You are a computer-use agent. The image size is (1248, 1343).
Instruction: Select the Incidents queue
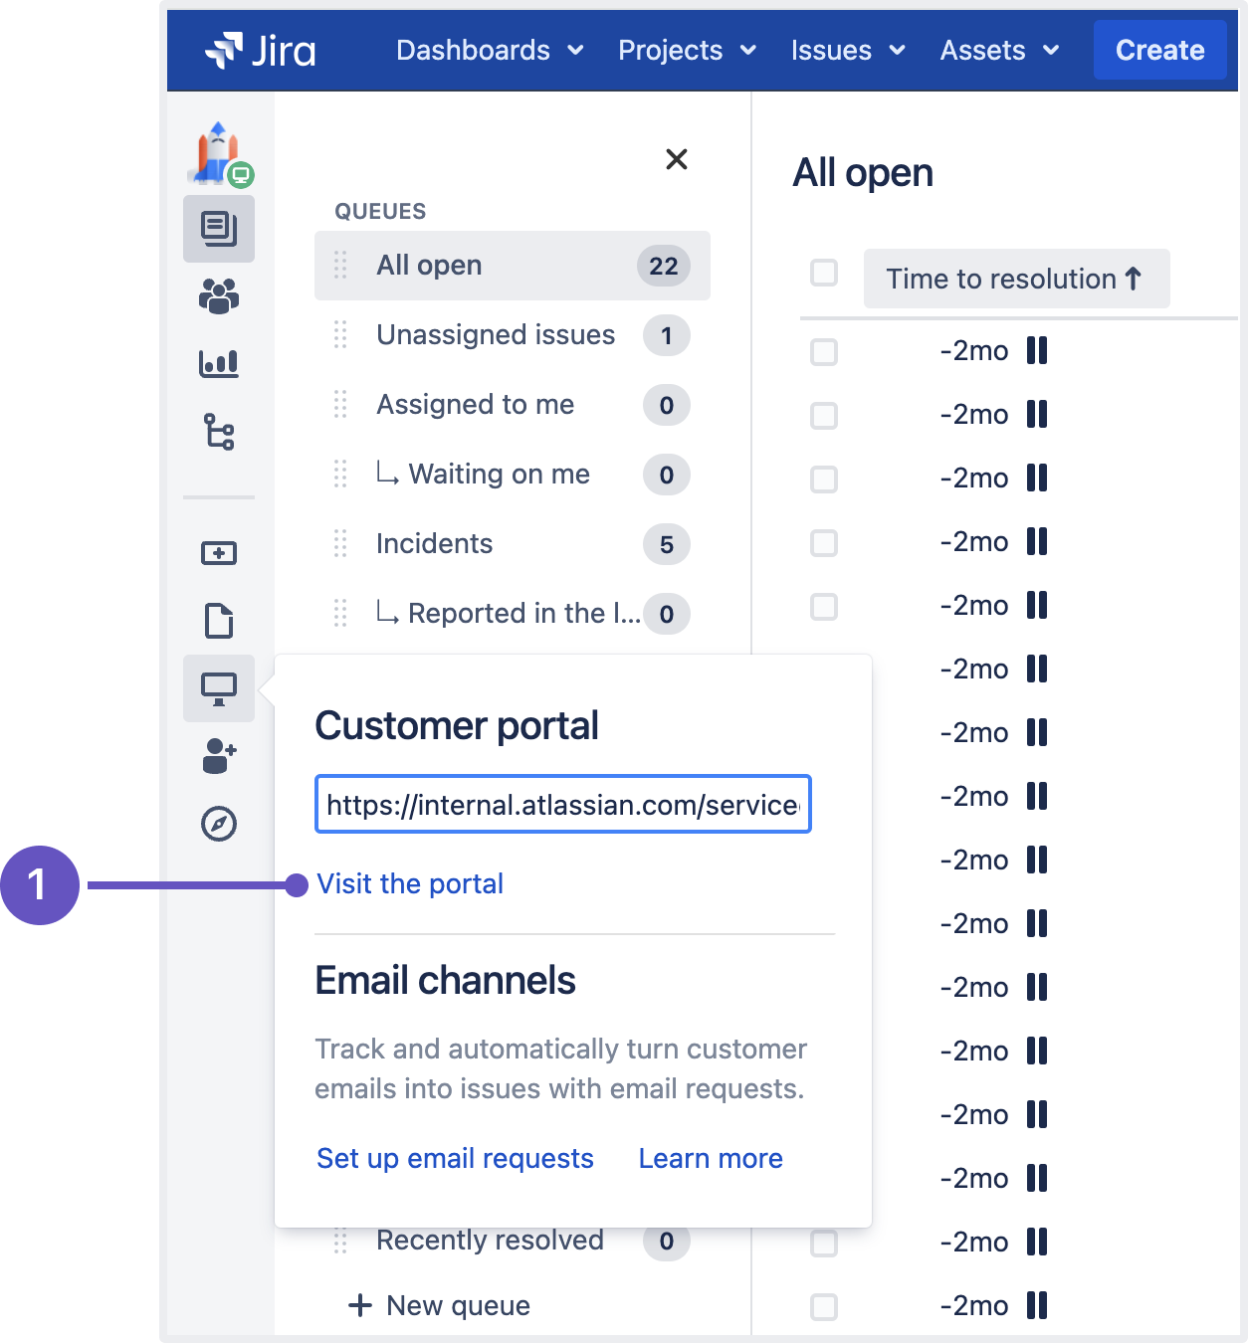[435, 544]
